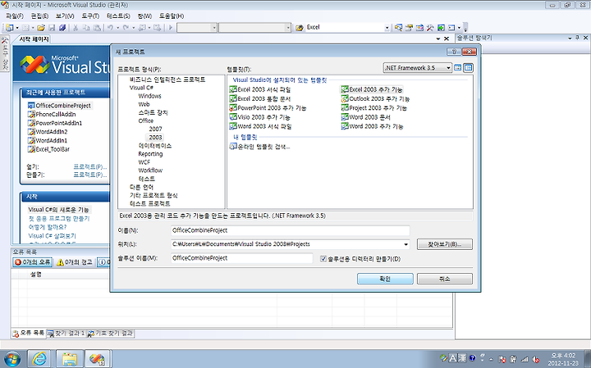Click the Open File toolbar icon
591x368 pixels.
pos(41,28)
